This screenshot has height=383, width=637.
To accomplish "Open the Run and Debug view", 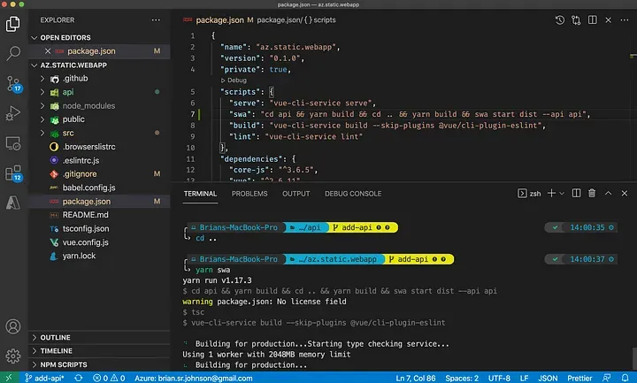I will tap(13, 113).
